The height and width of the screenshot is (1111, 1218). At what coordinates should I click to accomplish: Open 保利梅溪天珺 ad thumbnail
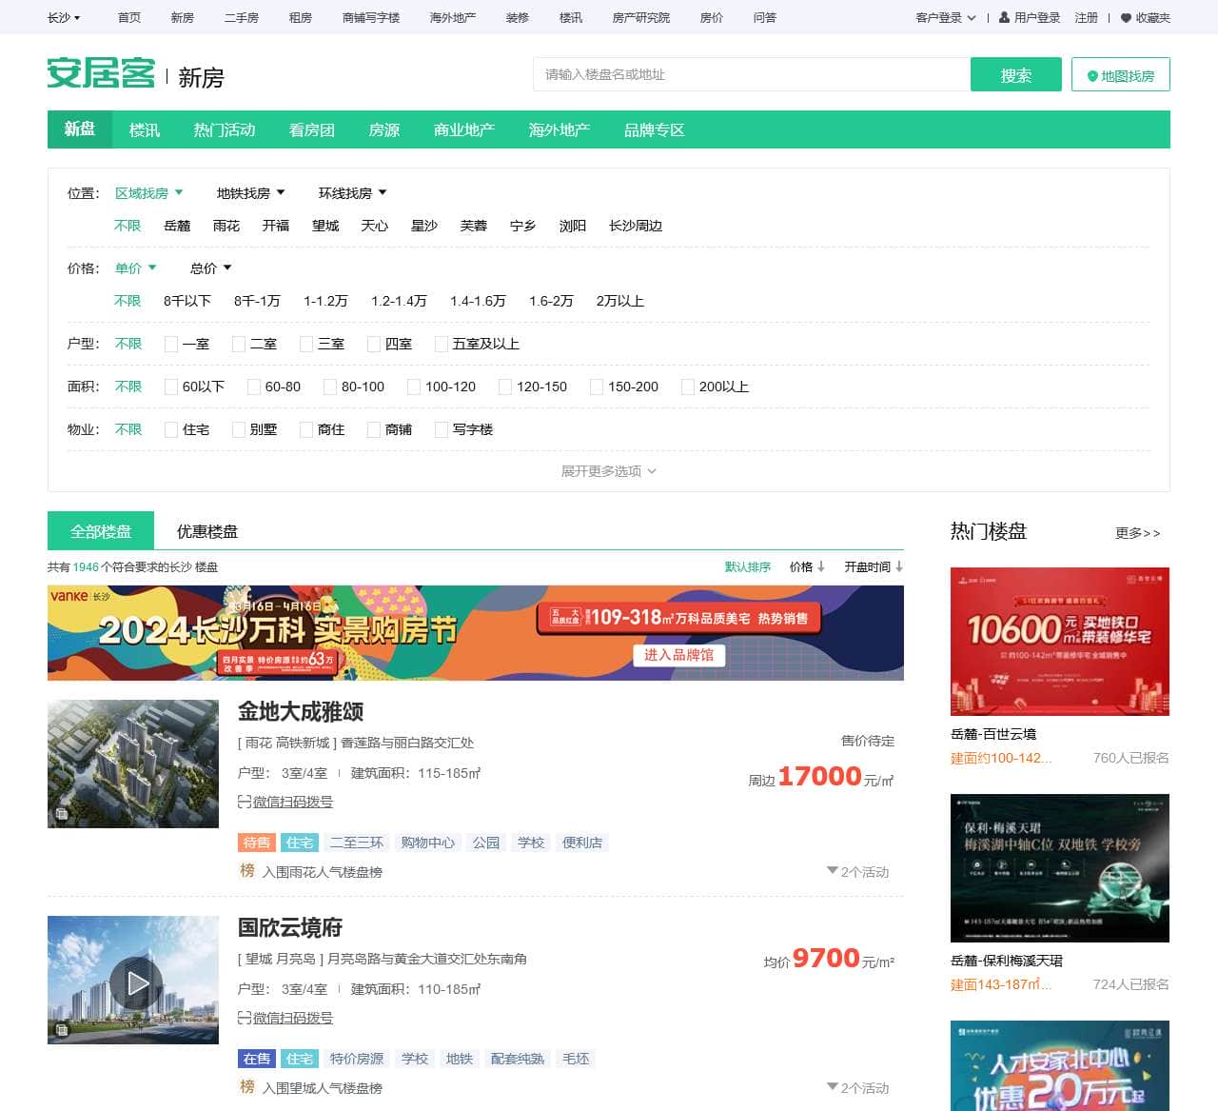tap(1060, 867)
